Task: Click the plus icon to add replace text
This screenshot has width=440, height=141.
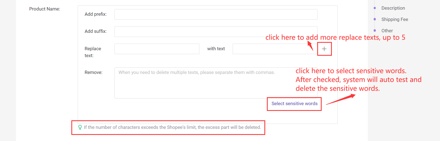Action: point(324,49)
